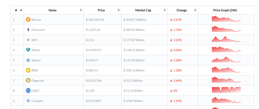Click Bitcoin's red down-arrow change icon
The image size is (259, 109).
coord(171,20)
